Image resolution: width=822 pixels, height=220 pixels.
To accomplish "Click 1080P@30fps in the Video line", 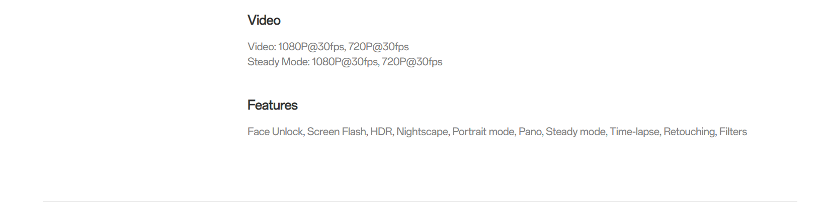I will click(x=312, y=47).
